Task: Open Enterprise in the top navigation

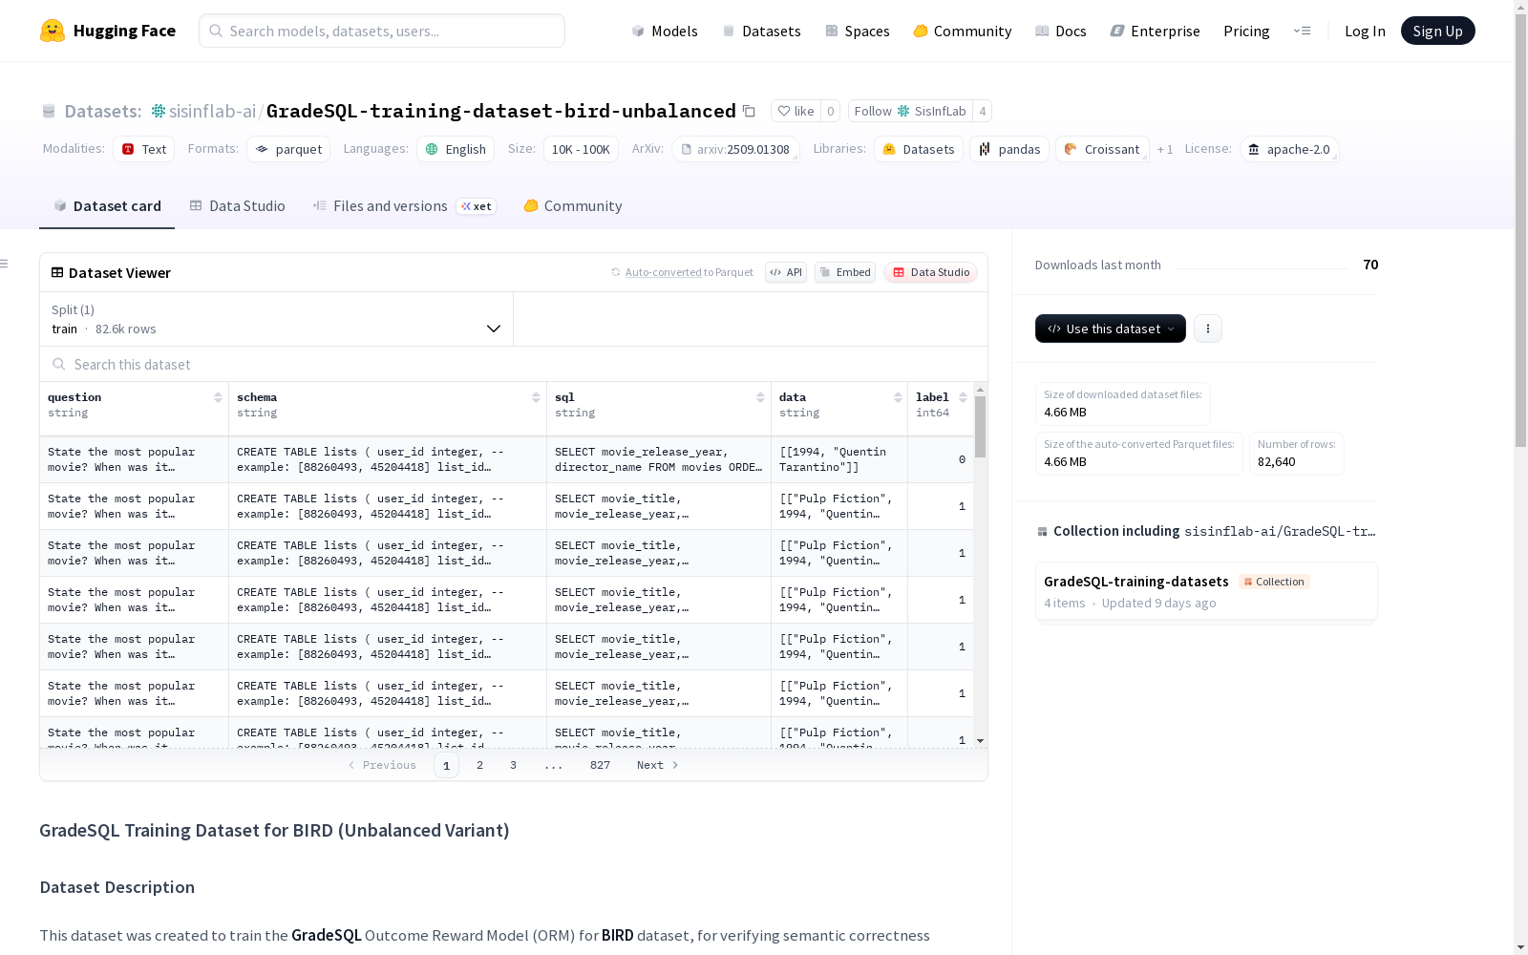Action: pos(1156,31)
